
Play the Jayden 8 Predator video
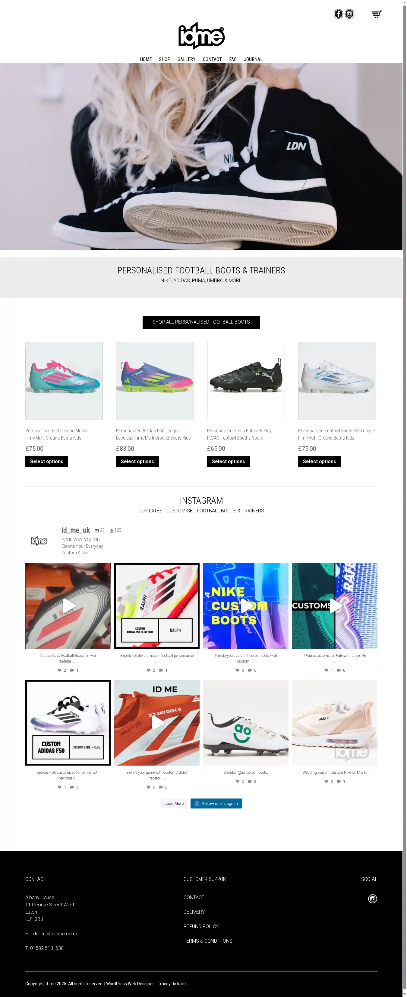tap(157, 723)
